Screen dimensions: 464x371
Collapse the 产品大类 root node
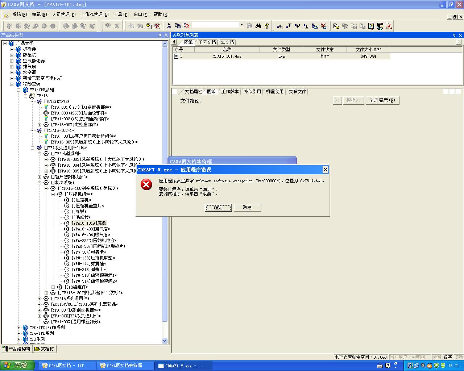point(5,43)
